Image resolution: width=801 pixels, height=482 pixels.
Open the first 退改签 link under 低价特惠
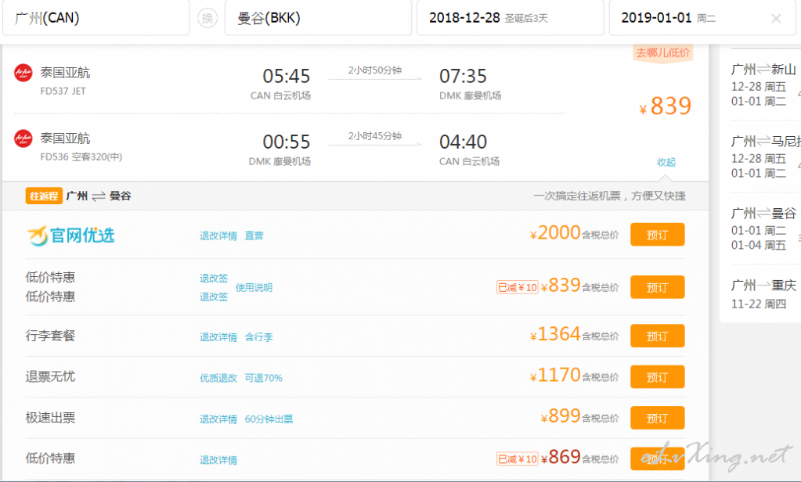point(214,278)
